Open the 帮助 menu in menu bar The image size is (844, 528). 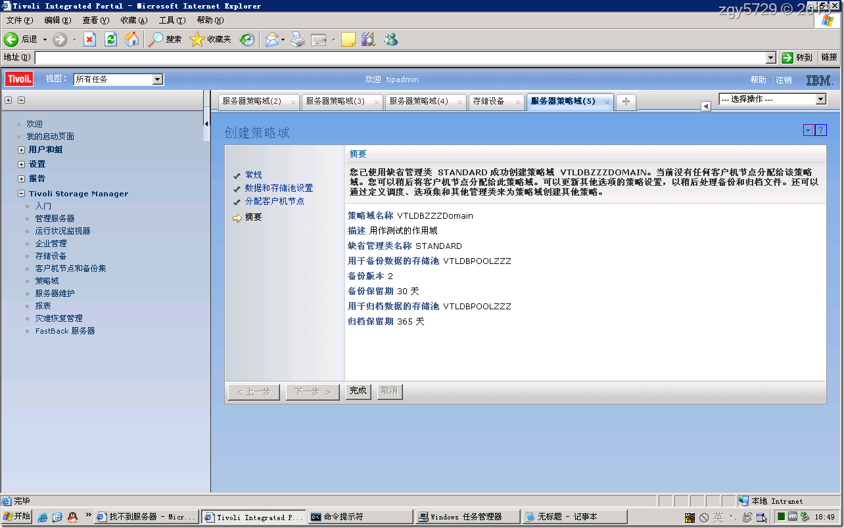click(x=210, y=20)
